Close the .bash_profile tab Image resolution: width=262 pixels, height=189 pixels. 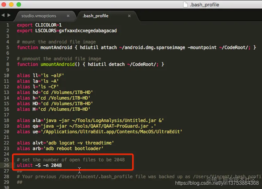tap(129, 16)
